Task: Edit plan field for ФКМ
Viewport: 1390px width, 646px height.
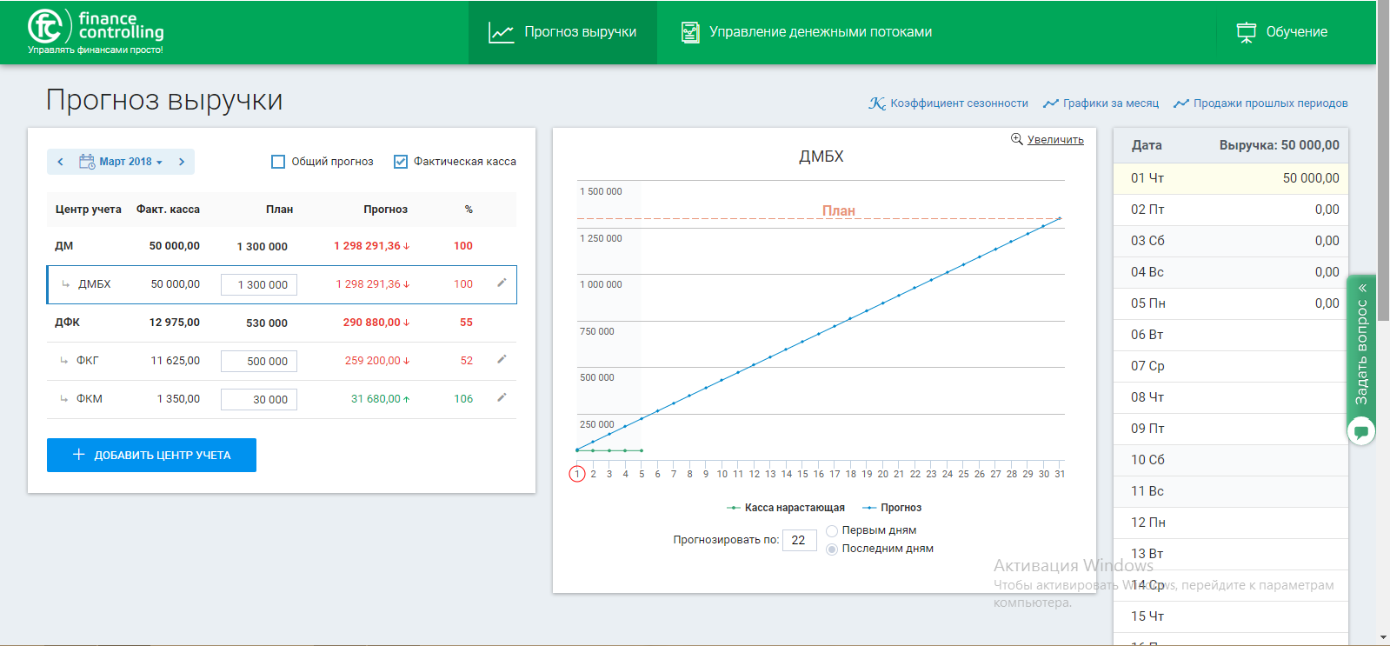Action: (259, 400)
